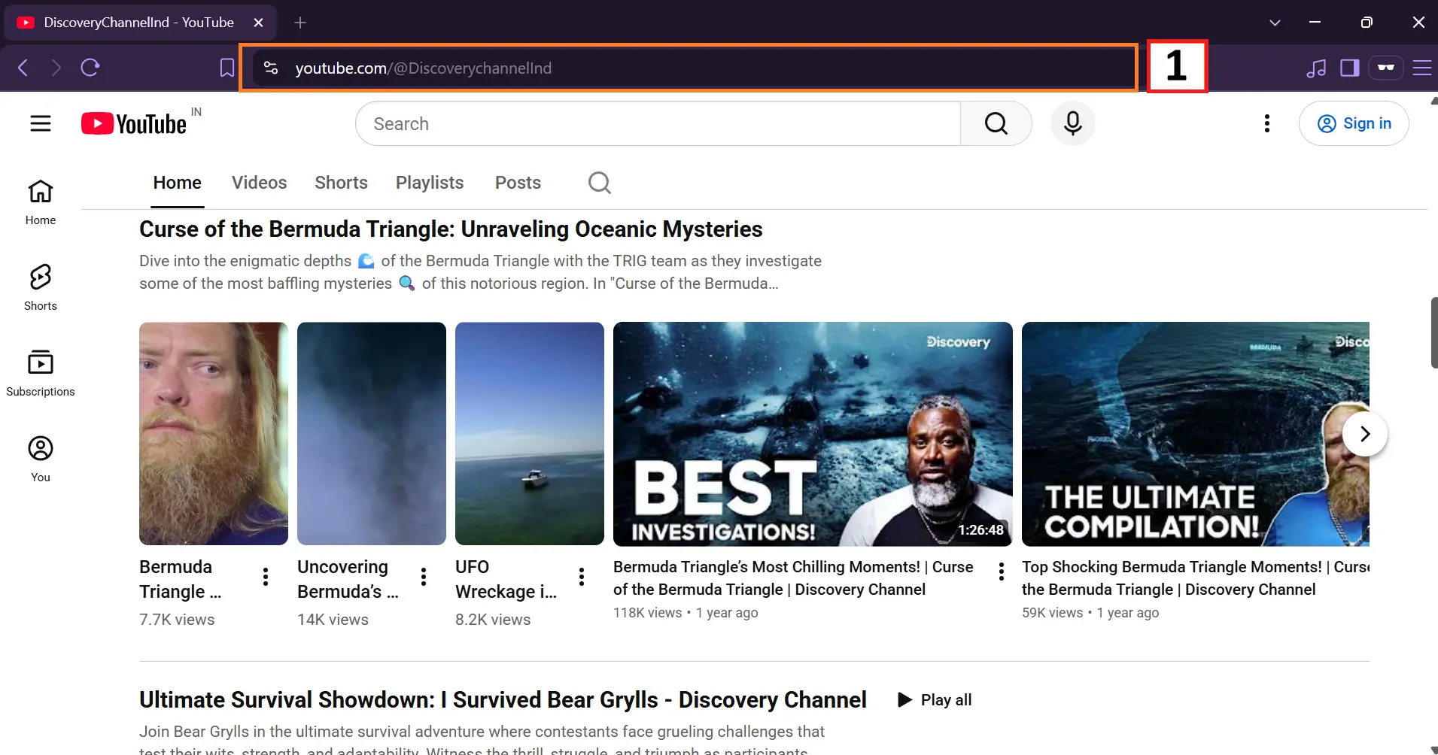Toggle the browser sidebar panel icon
The image size is (1438, 755).
1349,68
